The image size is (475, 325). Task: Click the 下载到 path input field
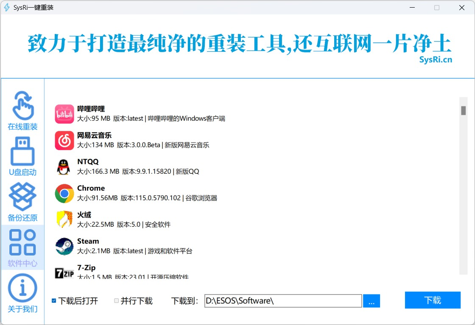(282, 301)
